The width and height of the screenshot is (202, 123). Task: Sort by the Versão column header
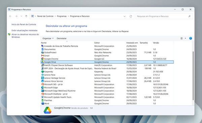click(156, 43)
